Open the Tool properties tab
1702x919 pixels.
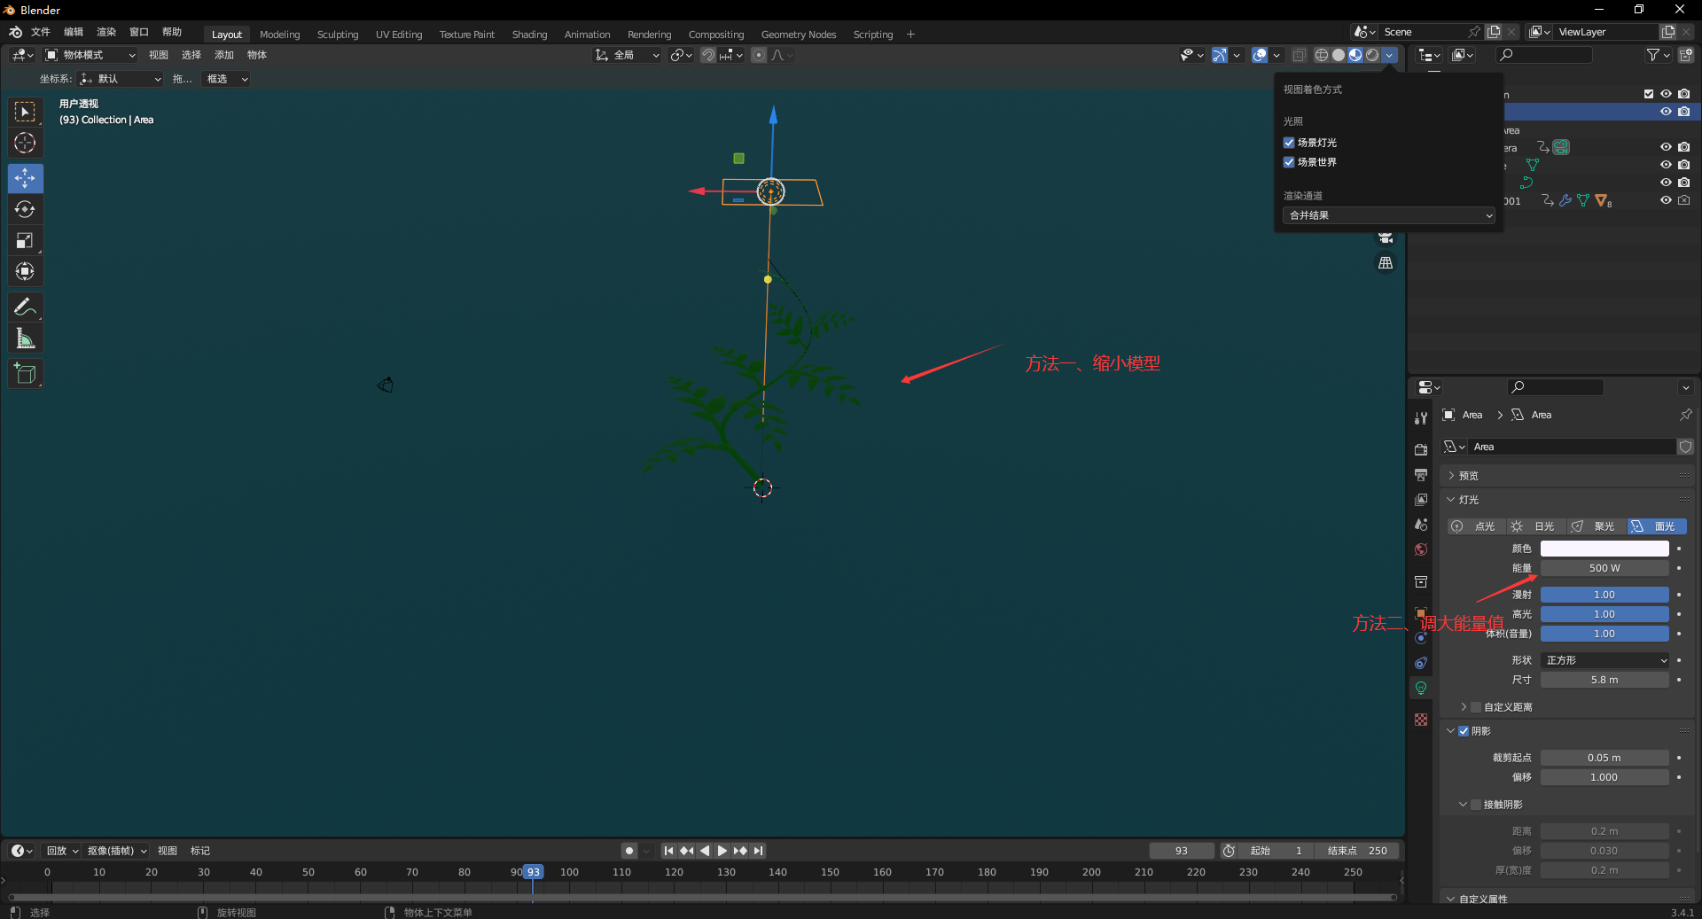1421,418
